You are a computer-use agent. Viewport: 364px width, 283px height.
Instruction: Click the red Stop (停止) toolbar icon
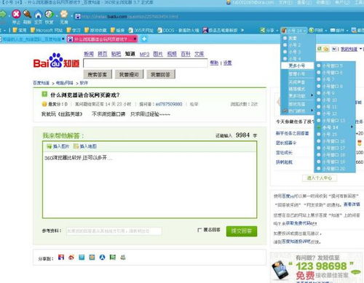[16, 14]
